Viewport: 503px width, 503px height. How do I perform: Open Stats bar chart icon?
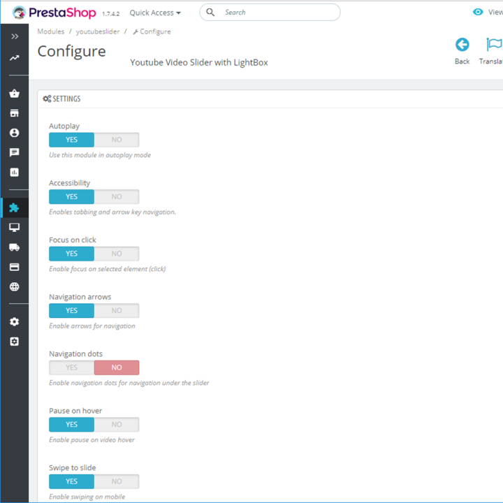pos(15,173)
